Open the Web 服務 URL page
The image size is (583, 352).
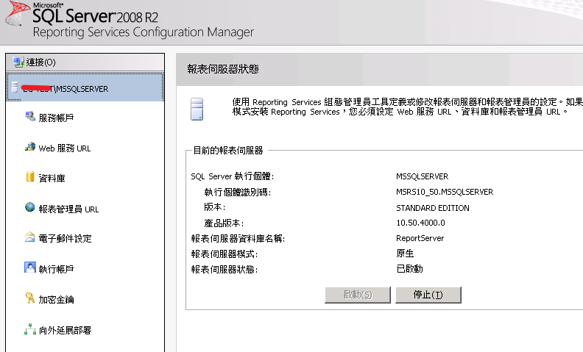pyautogui.click(x=65, y=148)
